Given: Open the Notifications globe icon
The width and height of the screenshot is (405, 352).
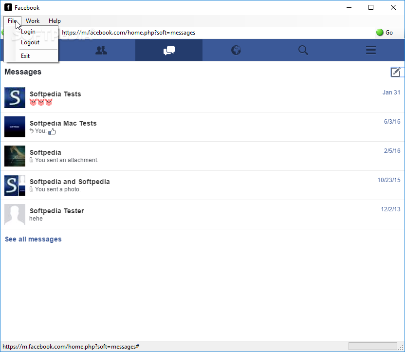Looking at the screenshot, I should [x=236, y=50].
